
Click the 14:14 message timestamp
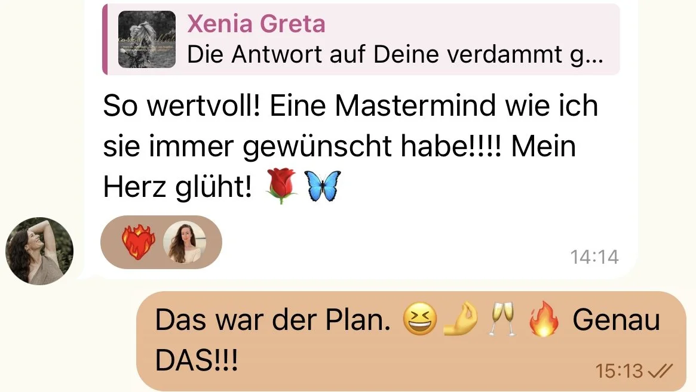click(x=594, y=257)
